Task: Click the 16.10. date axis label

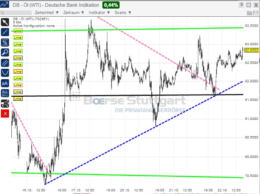Action: 27,190
